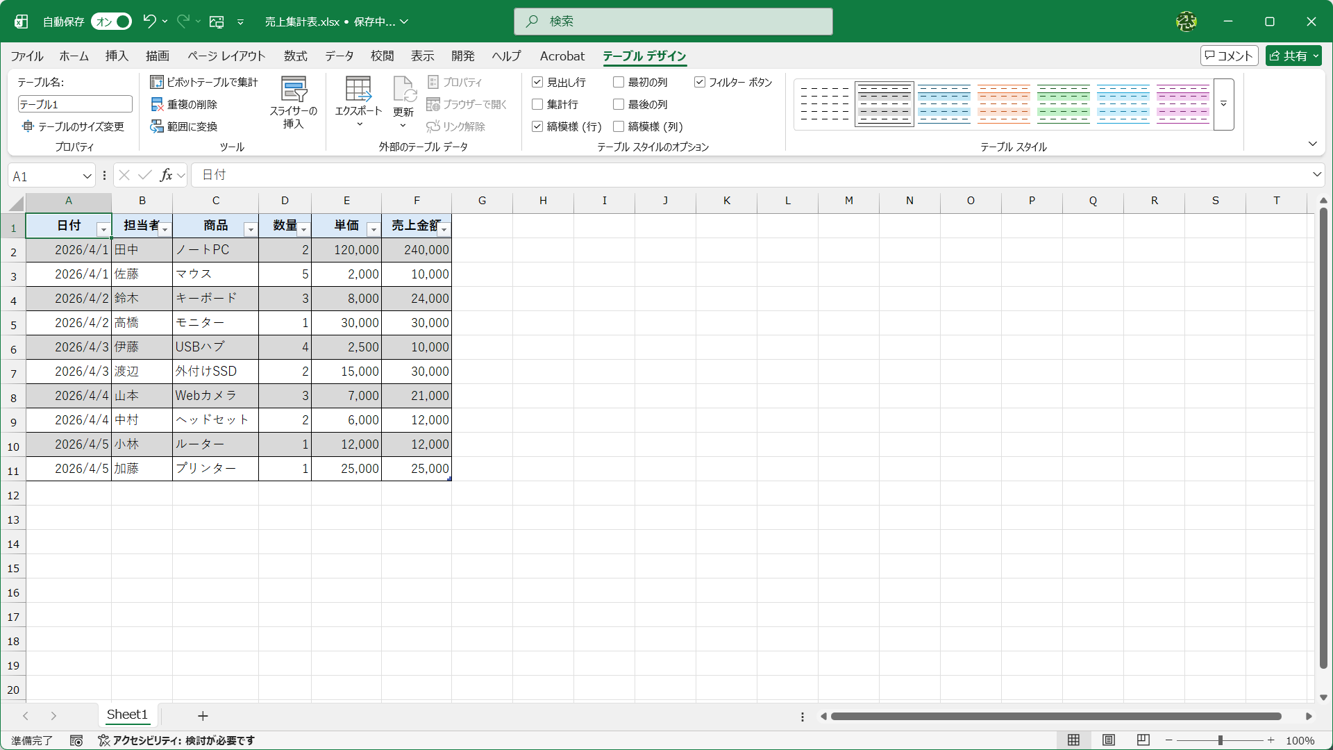Click the コメント button
This screenshot has width=1333, height=750.
click(1229, 56)
